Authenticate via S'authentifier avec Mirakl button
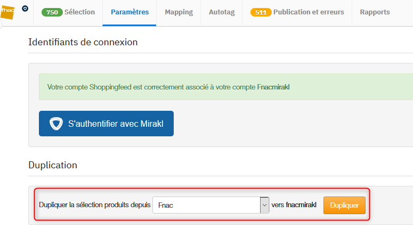The image size is (413, 229). (x=106, y=124)
